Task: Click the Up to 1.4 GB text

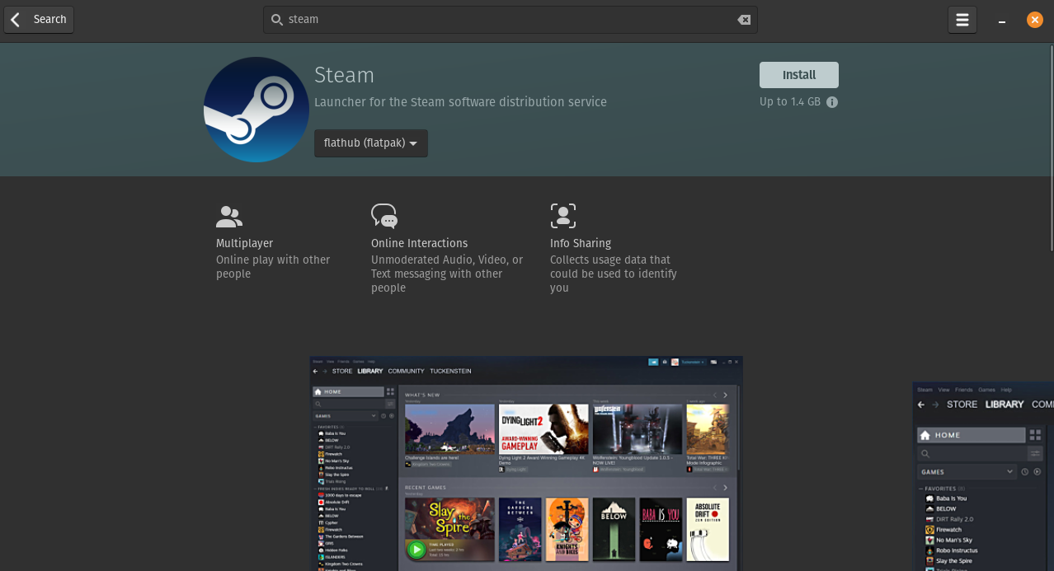Action: (790, 102)
